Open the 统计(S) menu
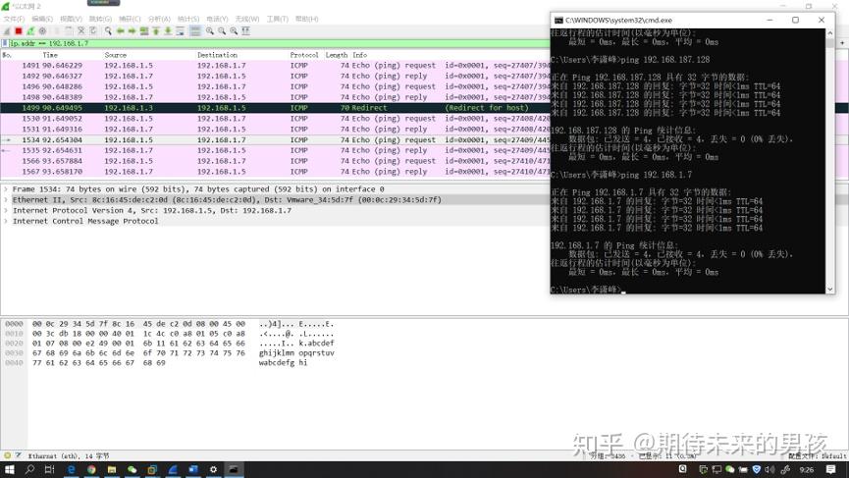The width and height of the screenshot is (849, 478). point(188,19)
